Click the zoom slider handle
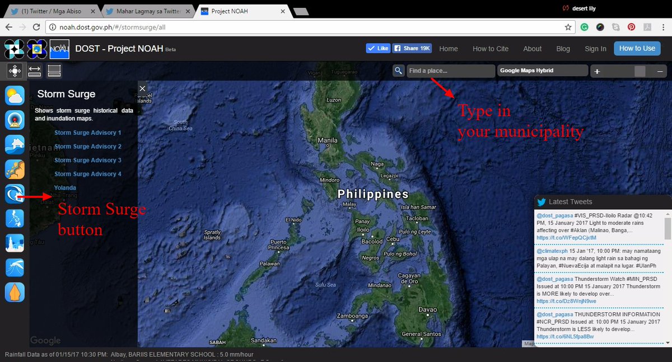 (x=640, y=71)
